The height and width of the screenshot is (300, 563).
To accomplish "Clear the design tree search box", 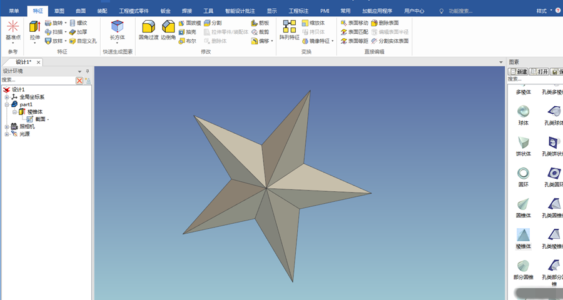I will 79,81.
